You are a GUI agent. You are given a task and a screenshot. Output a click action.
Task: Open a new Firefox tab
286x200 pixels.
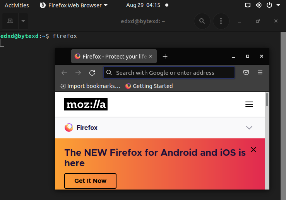165,57
